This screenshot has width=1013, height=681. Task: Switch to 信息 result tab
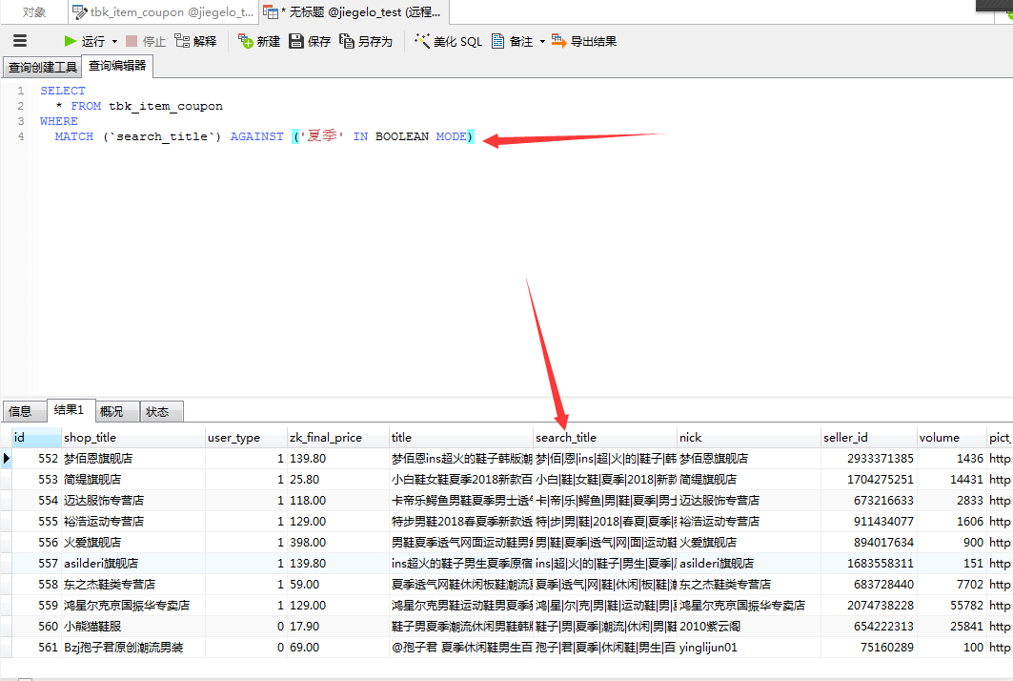[24, 411]
